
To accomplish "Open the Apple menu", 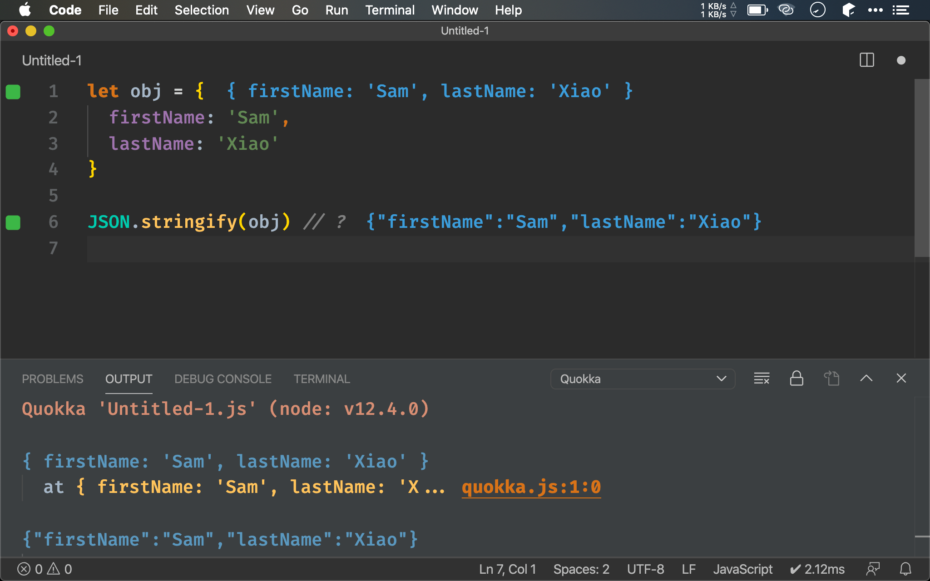I will click(x=25, y=10).
